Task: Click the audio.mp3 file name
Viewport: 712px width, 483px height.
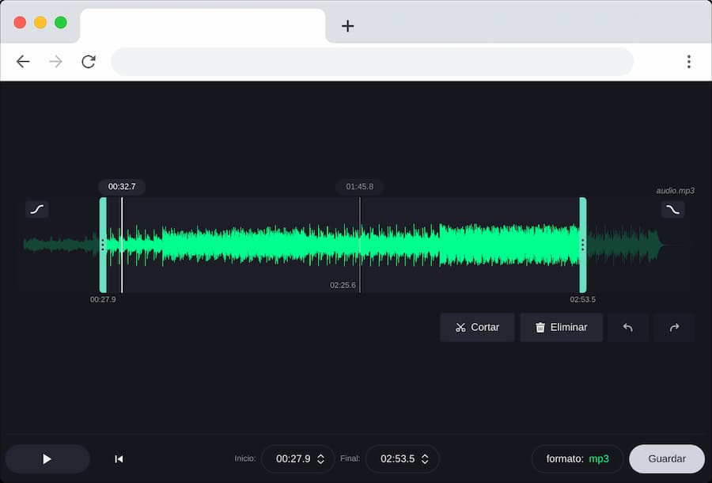Action: (x=676, y=190)
